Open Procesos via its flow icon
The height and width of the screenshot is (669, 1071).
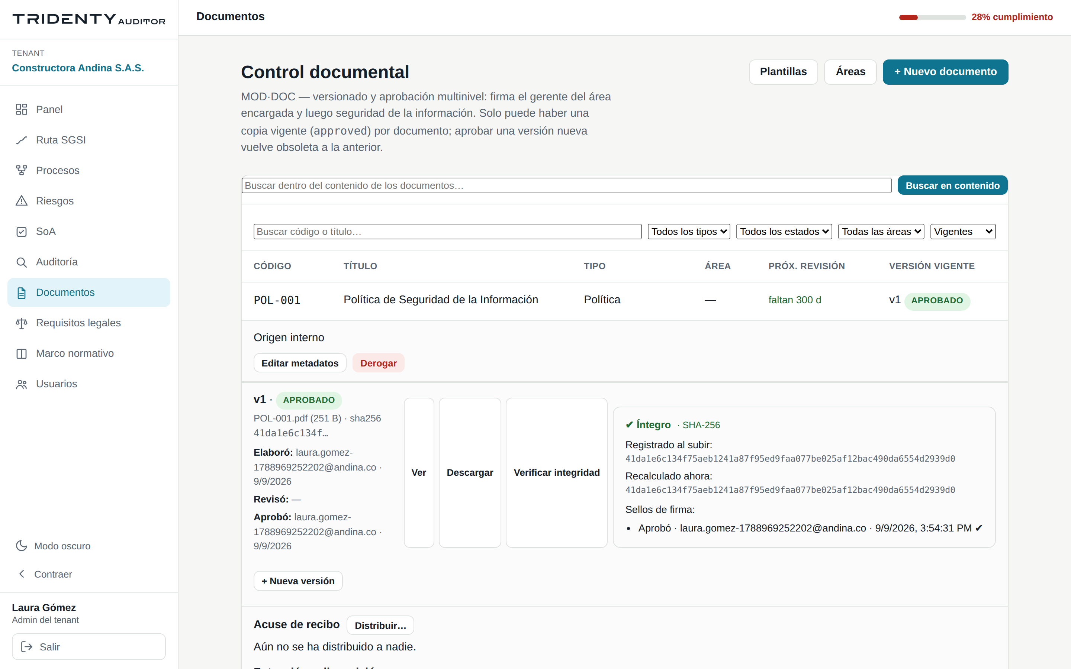[21, 170]
